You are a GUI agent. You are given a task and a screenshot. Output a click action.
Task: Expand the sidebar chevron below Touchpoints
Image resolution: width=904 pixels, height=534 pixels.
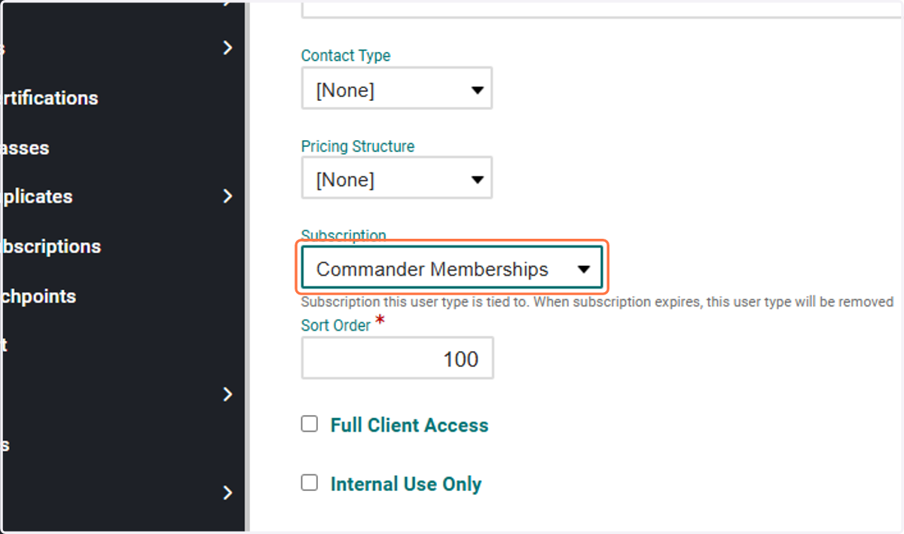pos(228,395)
